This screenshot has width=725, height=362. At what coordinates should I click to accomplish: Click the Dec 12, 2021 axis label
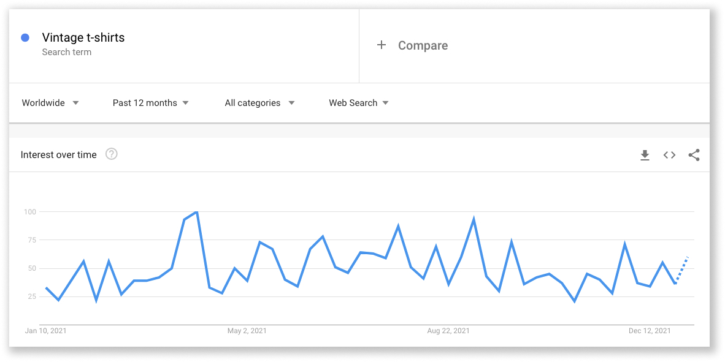[650, 330]
